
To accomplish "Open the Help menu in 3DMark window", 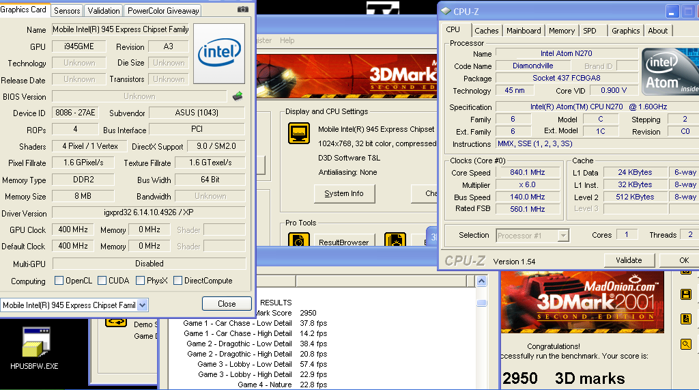I will pos(287,40).
